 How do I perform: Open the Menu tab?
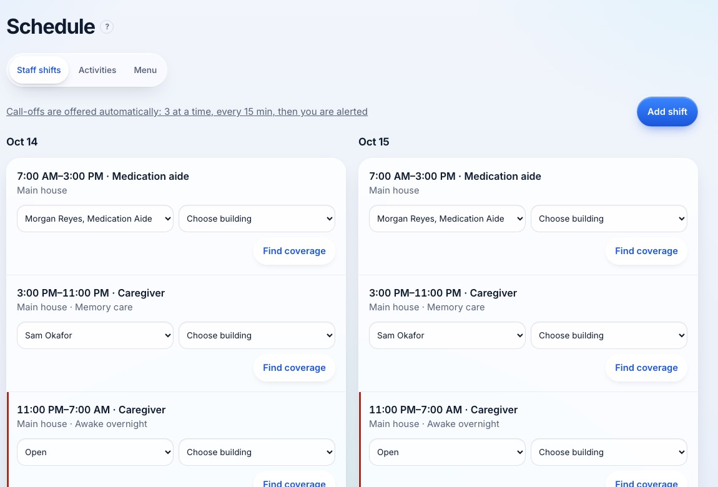tap(145, 70)
